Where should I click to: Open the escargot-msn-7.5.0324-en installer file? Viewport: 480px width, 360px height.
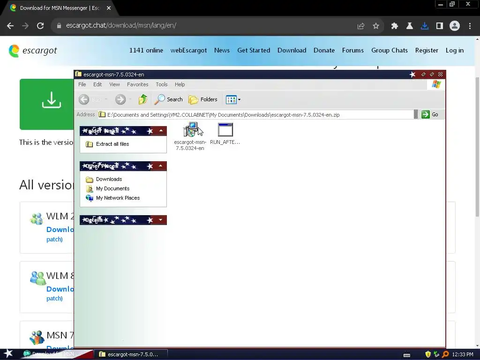190,136
